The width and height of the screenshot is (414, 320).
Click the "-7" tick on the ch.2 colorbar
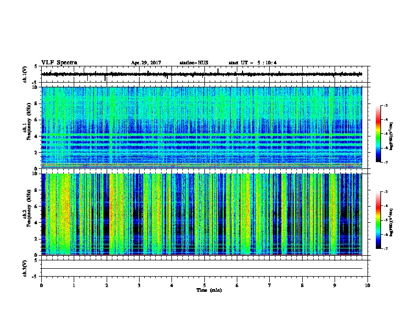click(x=385, y=249)
